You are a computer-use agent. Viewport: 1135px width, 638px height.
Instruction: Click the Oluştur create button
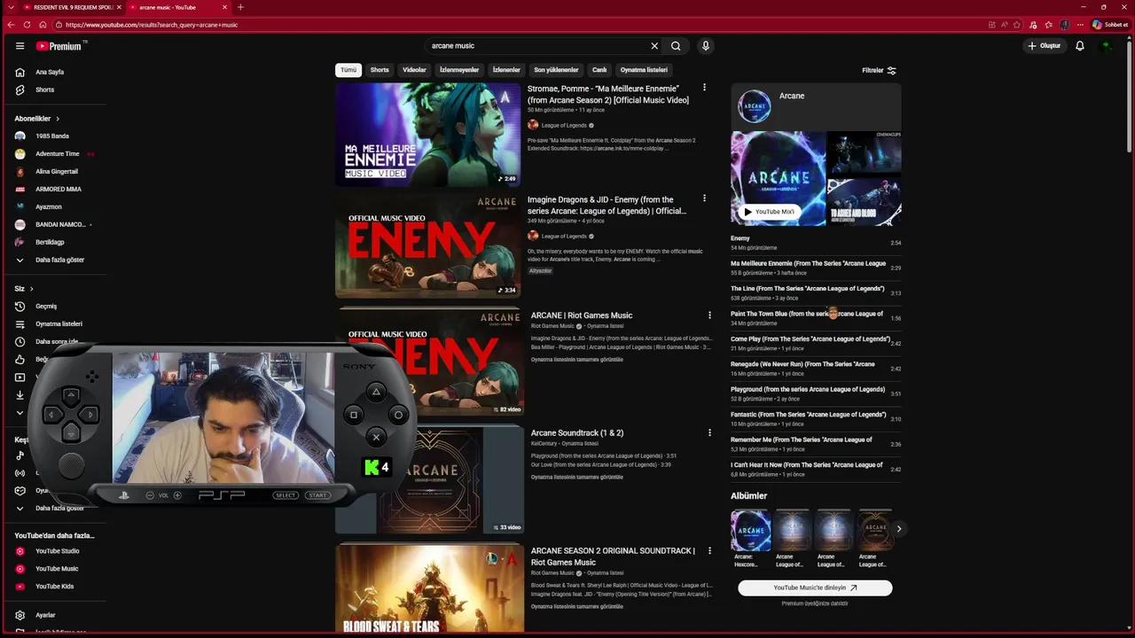[1045, 46]
